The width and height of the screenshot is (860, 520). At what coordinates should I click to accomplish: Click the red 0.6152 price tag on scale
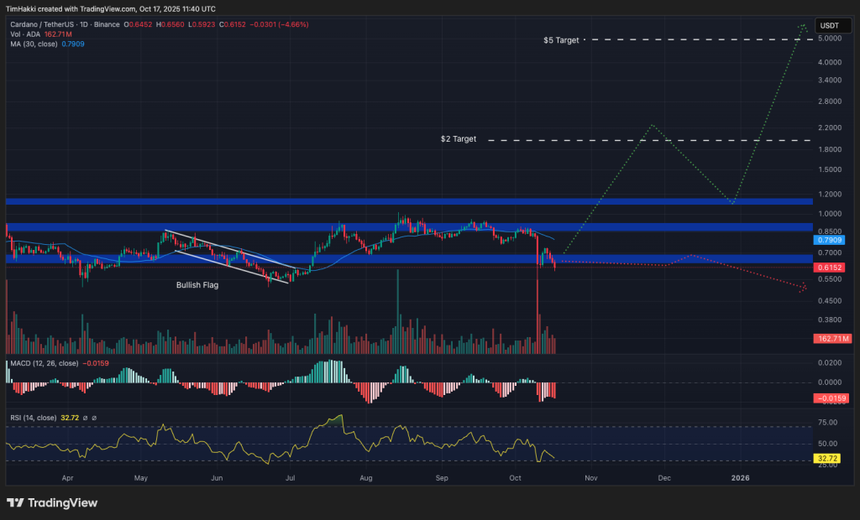(x=830, y=267)
